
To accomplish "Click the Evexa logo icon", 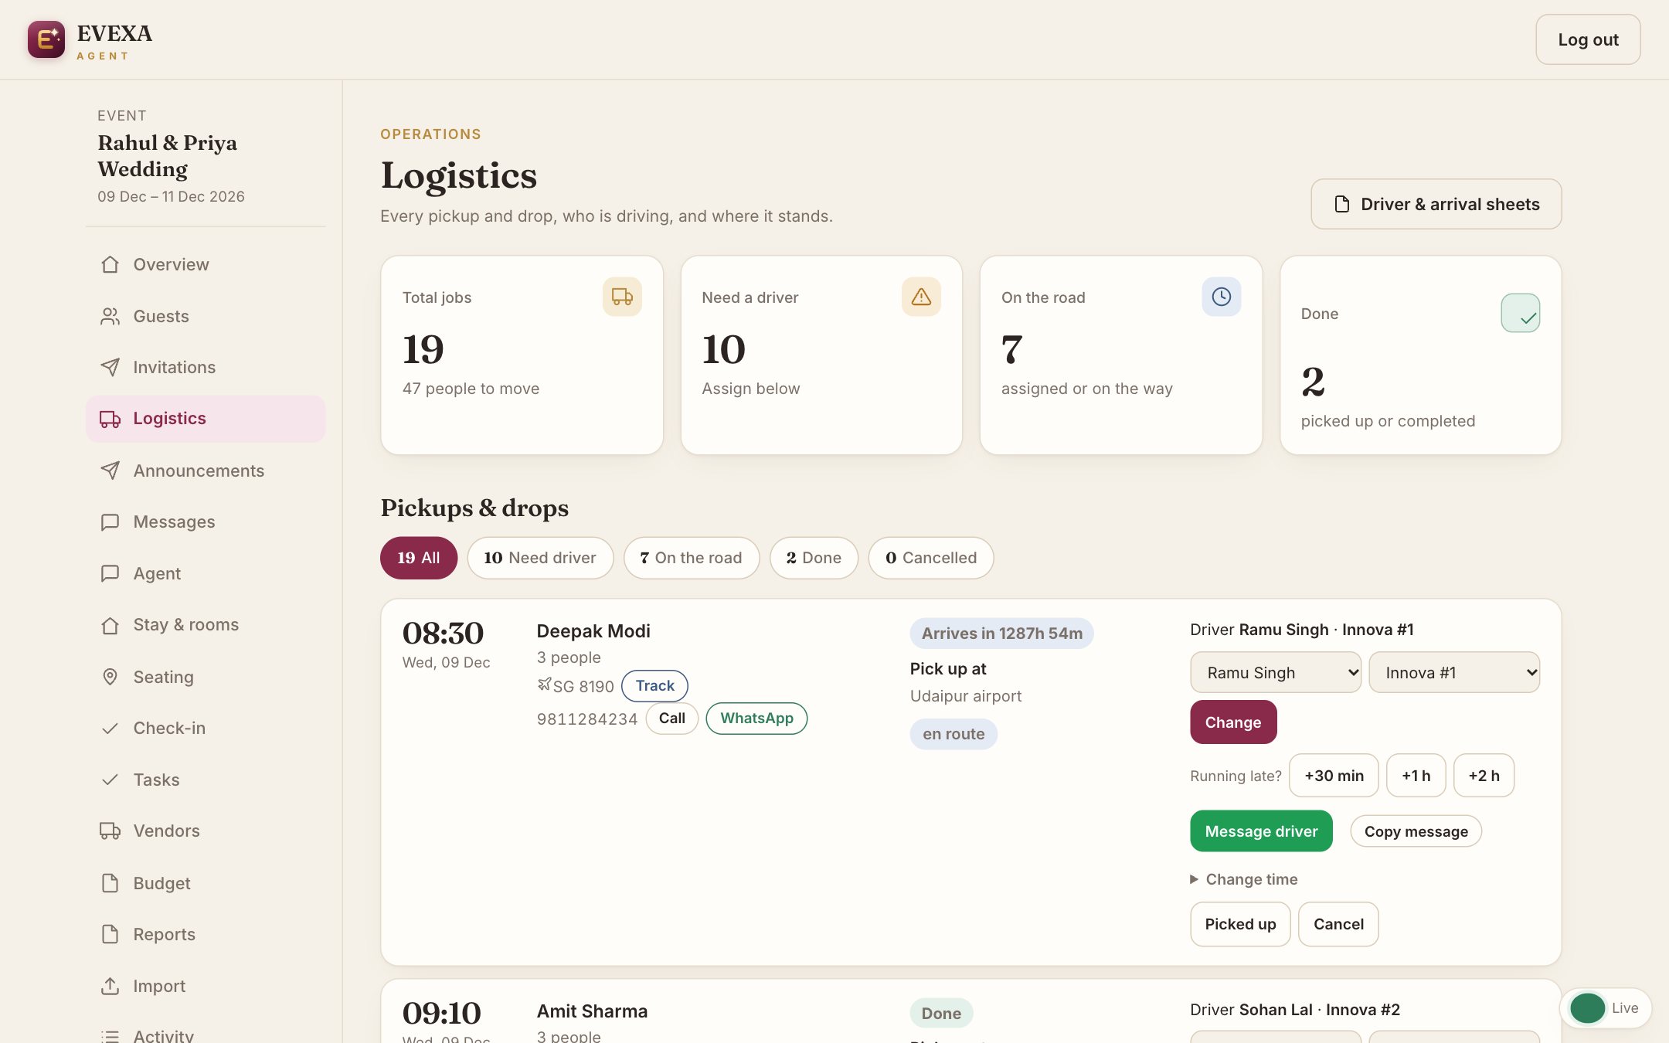I will [46, 39].
